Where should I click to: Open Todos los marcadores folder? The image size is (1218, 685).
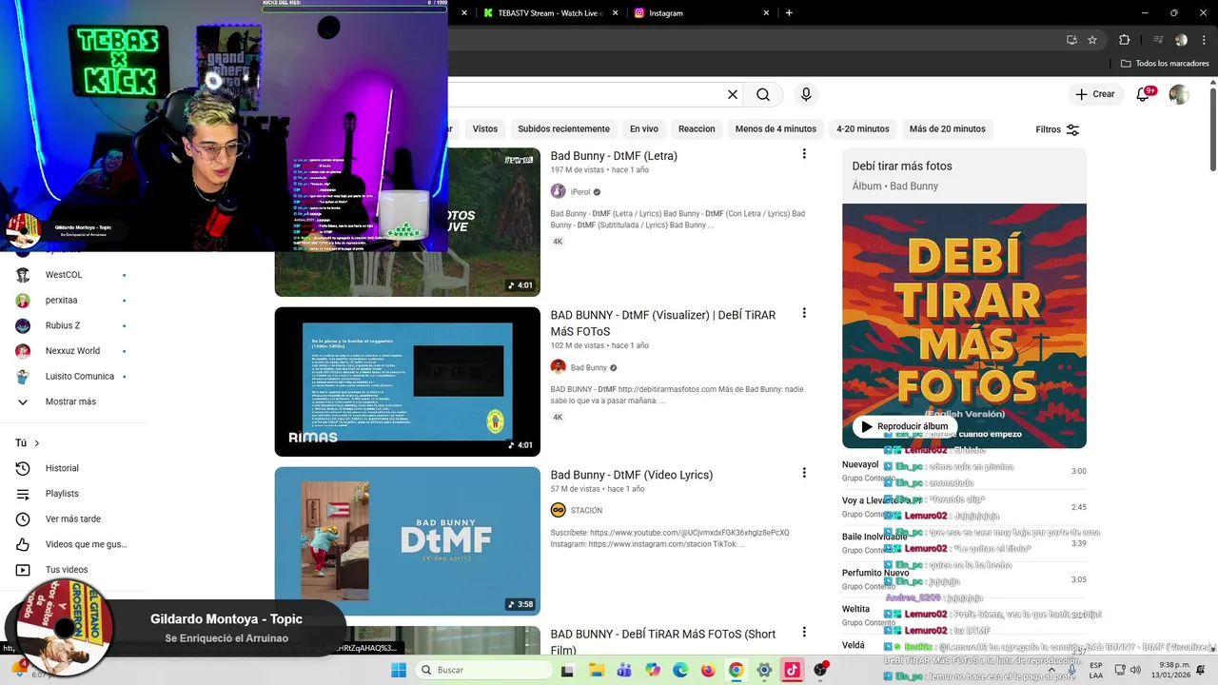1165,64
